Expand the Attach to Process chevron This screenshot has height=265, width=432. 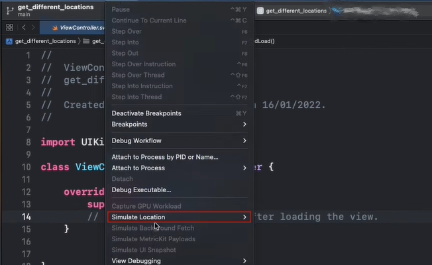244,168
